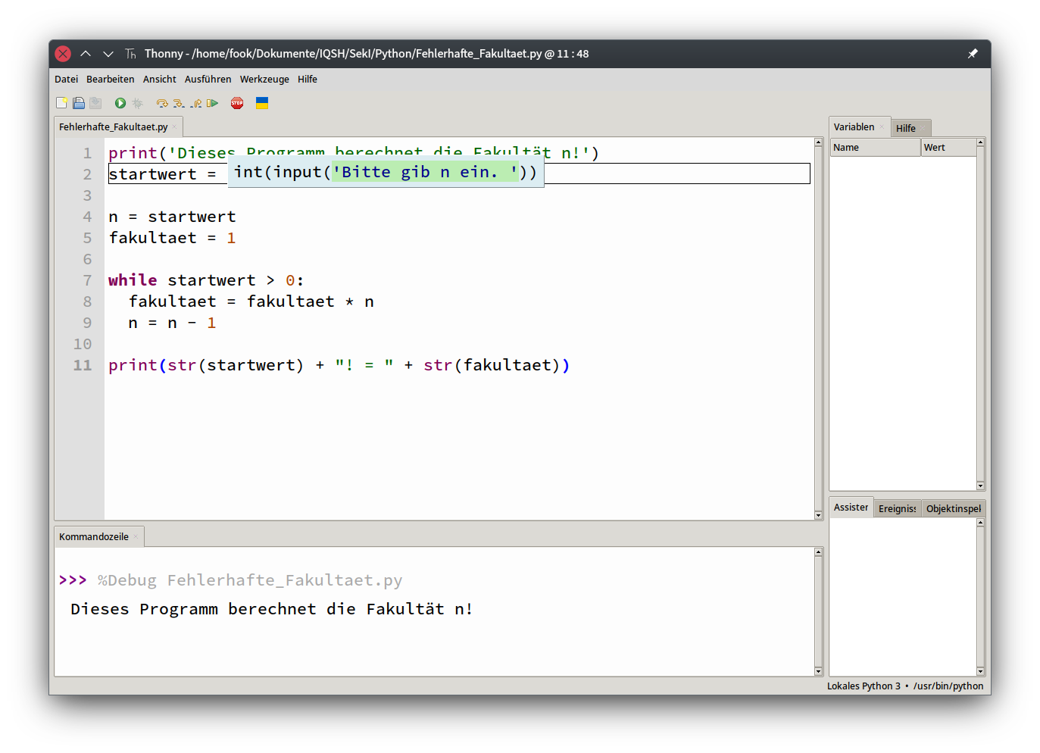Image resolution: width=1040 pixels, height=753 pixels.
Task: Click editor scrollbar up arrow
Action: pos(818,142)
